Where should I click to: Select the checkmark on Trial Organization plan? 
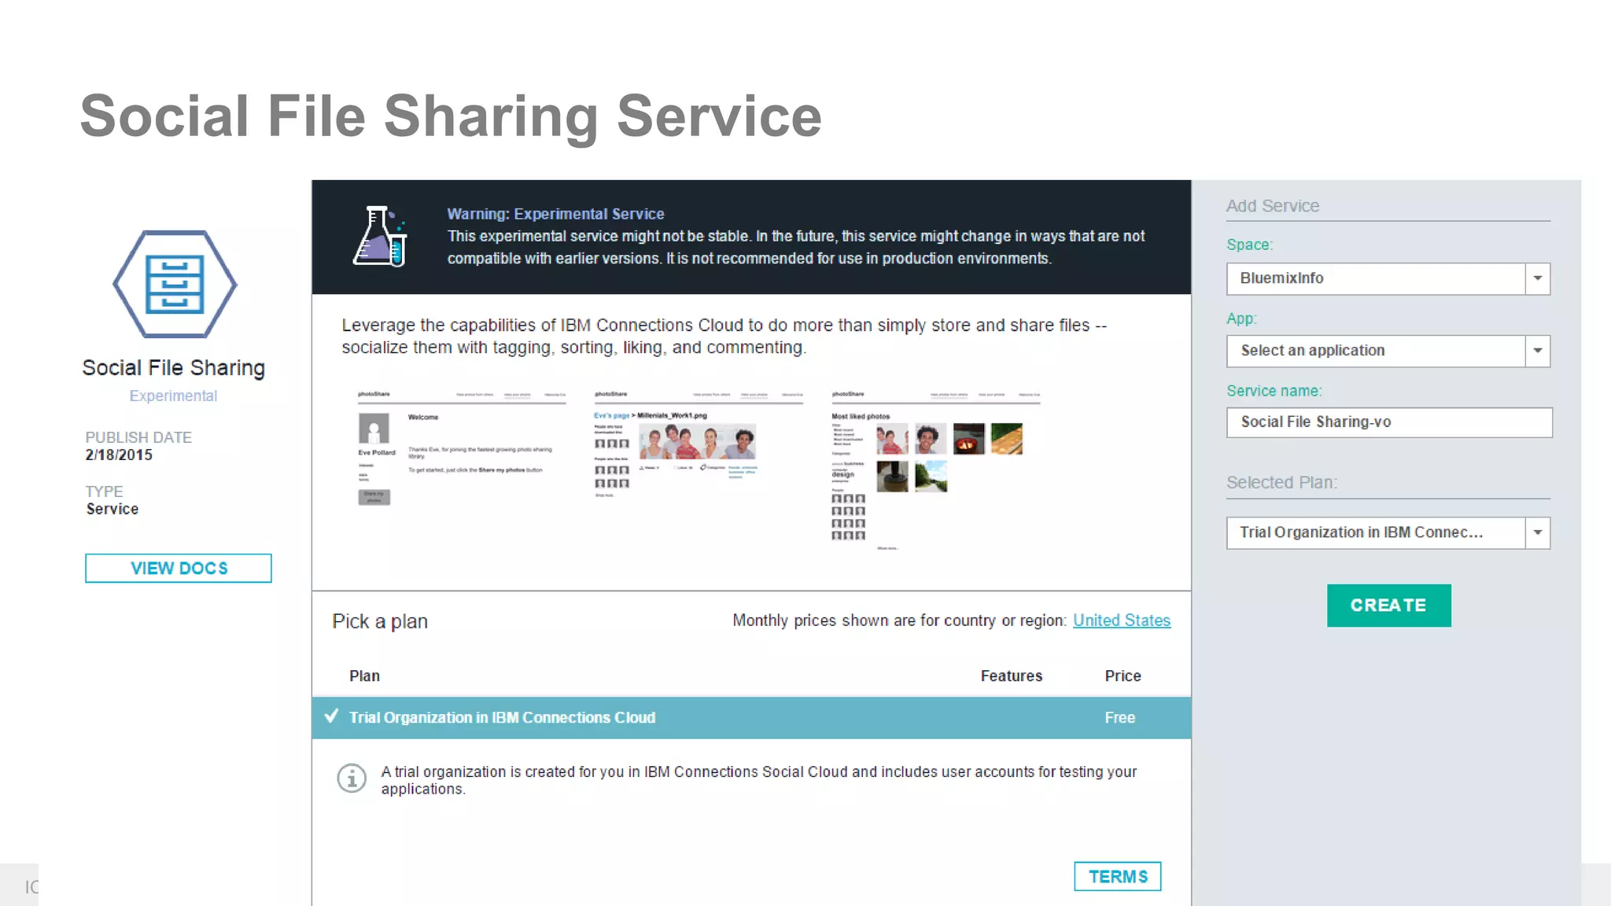pyautogui.click(x=332, y=716)
